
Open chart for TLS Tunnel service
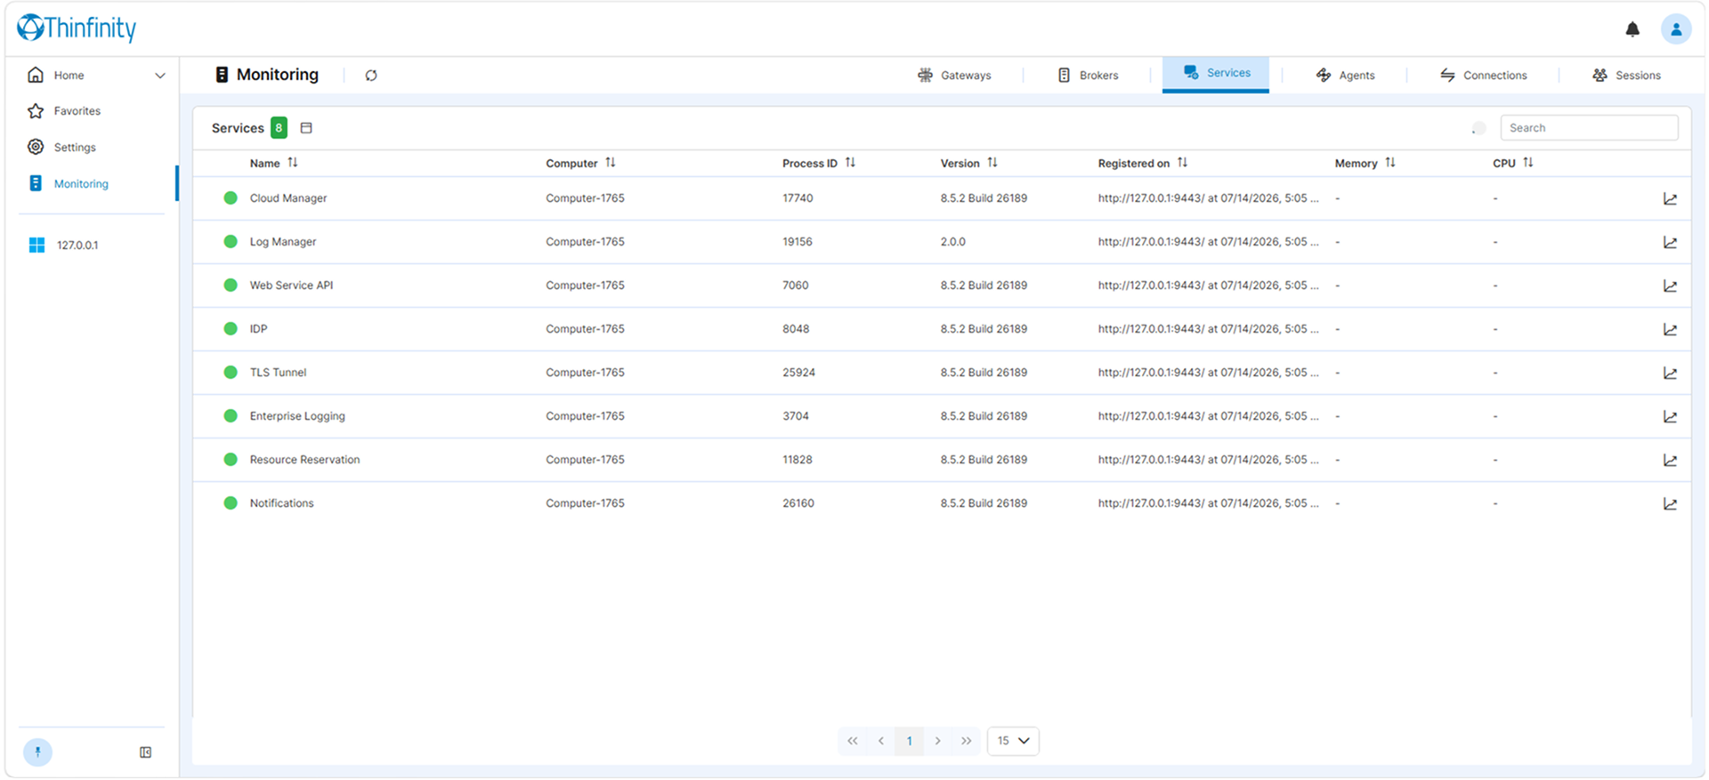click(1670, 374)
